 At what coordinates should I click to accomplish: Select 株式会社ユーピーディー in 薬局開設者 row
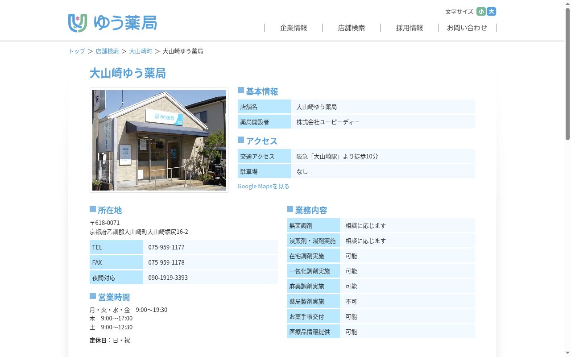tap(328, 122)
